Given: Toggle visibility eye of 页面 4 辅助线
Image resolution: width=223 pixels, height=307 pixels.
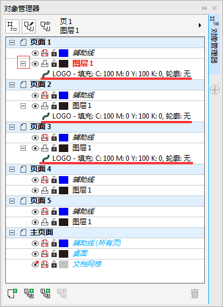Looking at the screenshot, I should coord(35,180).
